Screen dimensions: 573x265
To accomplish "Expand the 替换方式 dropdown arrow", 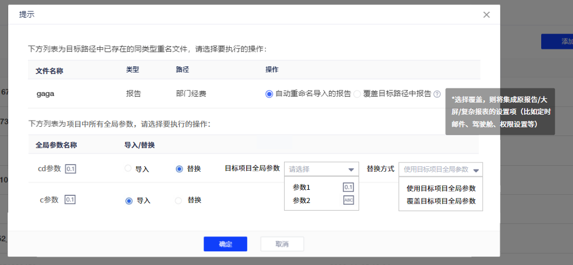I will click(x=476, y=170).
